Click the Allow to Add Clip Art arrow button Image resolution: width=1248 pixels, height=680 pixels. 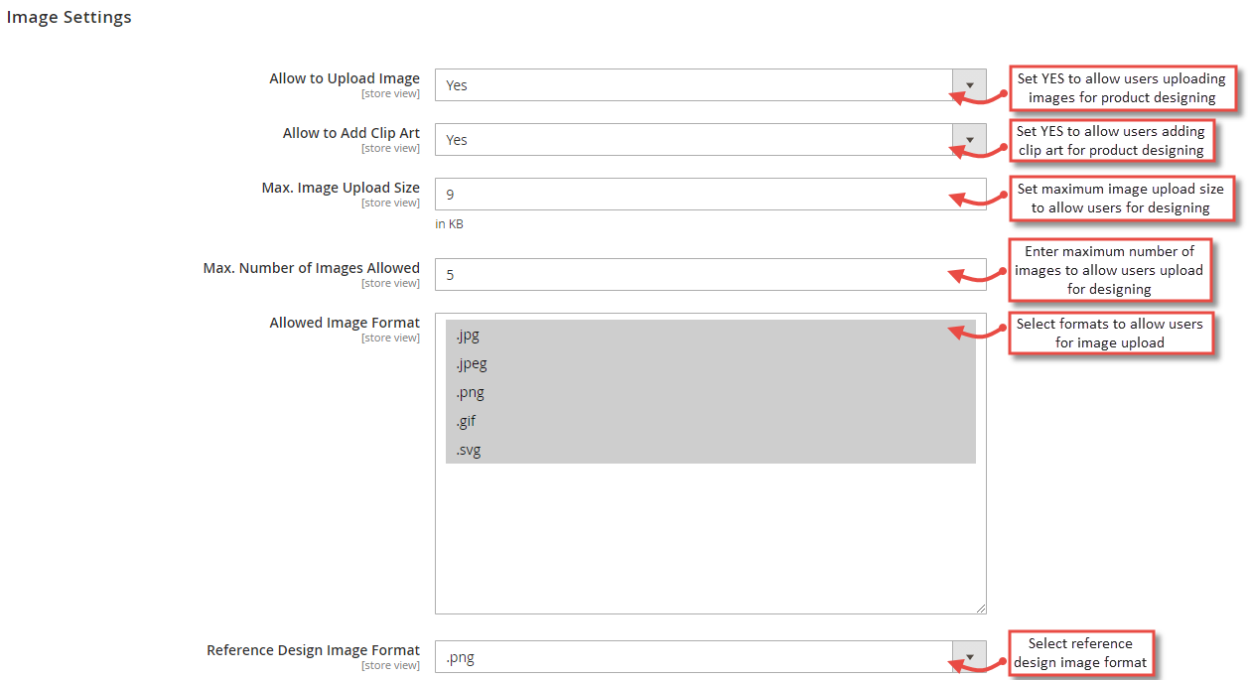969,140
